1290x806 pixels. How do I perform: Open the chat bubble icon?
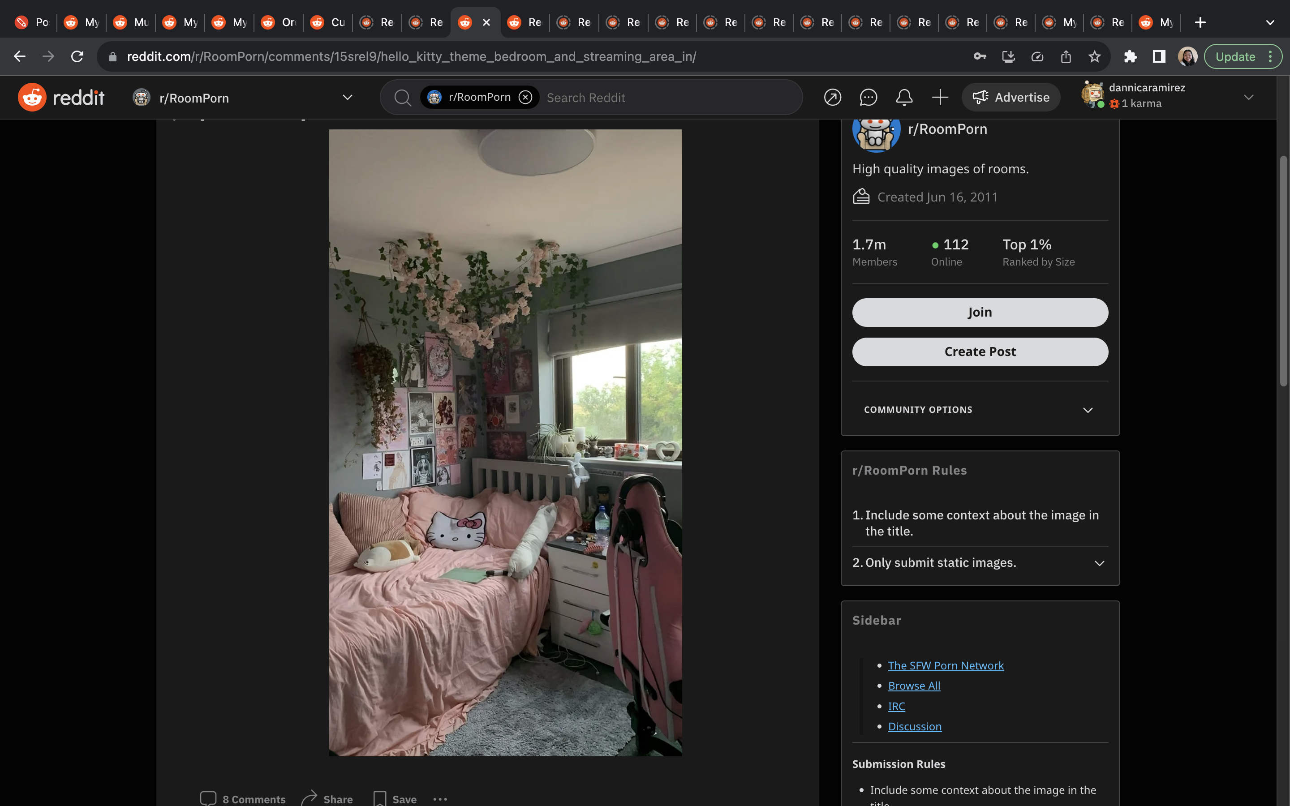(x=868, y=98)
